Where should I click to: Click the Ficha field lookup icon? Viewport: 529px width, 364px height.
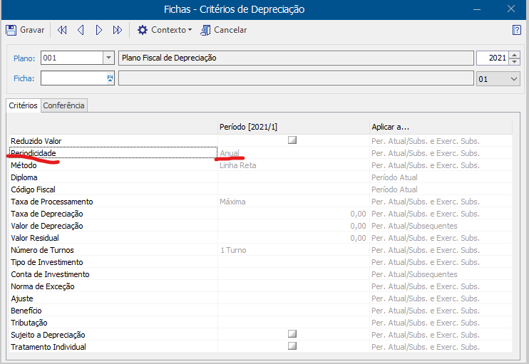tap(110, 78)
